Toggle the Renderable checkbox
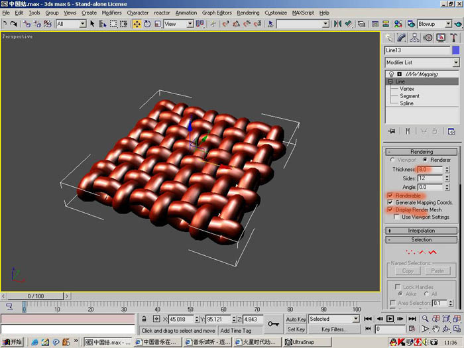464x348 pixels. [390, 196]
